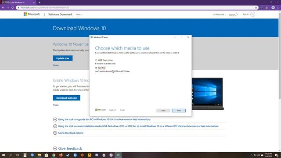This screenshot has height=158, width=281.
Task: Reload the page with the refresh icon
Action: click(x=13, y=7)
